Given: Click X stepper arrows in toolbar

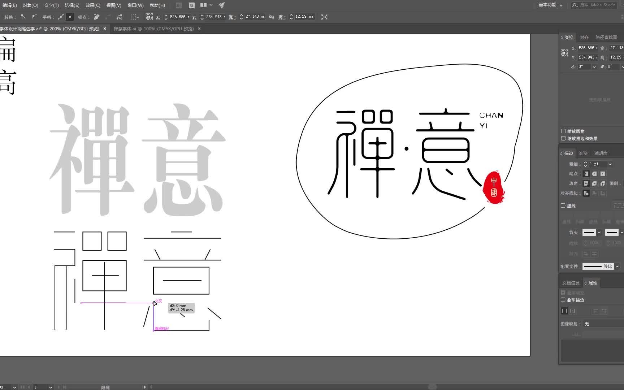Looking at the screenshot, I should [x=166, y=17].
